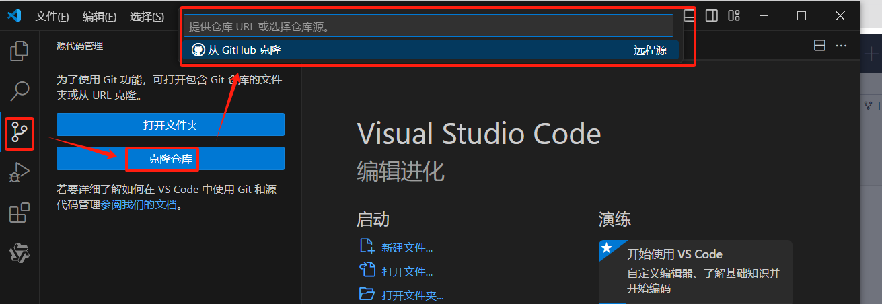Open the 选择(S) menu
This screenshot has width=882, height=304.
pos(147,16)
